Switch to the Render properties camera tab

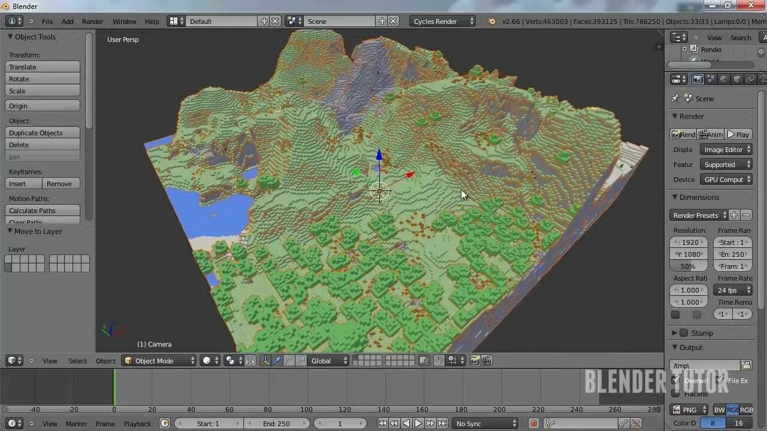point(697,79)
